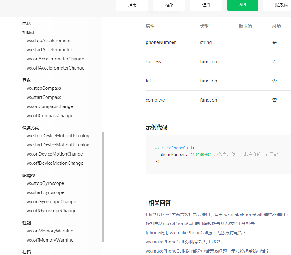Select the 陀螺仪 category heading
This screenshot has height=255, width=291.
pos(28,175)
